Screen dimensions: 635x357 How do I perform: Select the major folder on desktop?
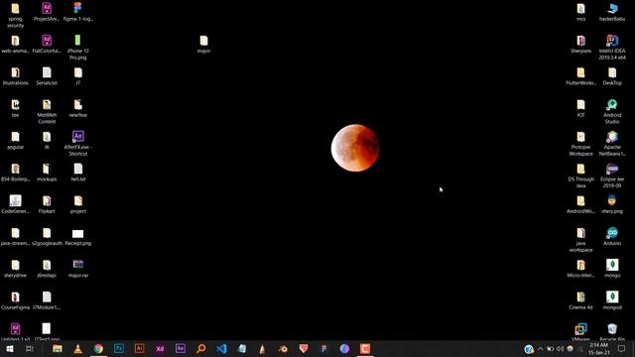point(203,45)
